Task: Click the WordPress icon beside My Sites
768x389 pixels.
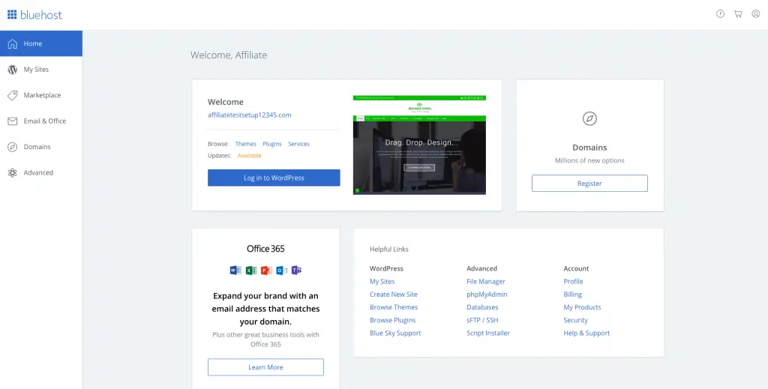Action: click(13, 70)
